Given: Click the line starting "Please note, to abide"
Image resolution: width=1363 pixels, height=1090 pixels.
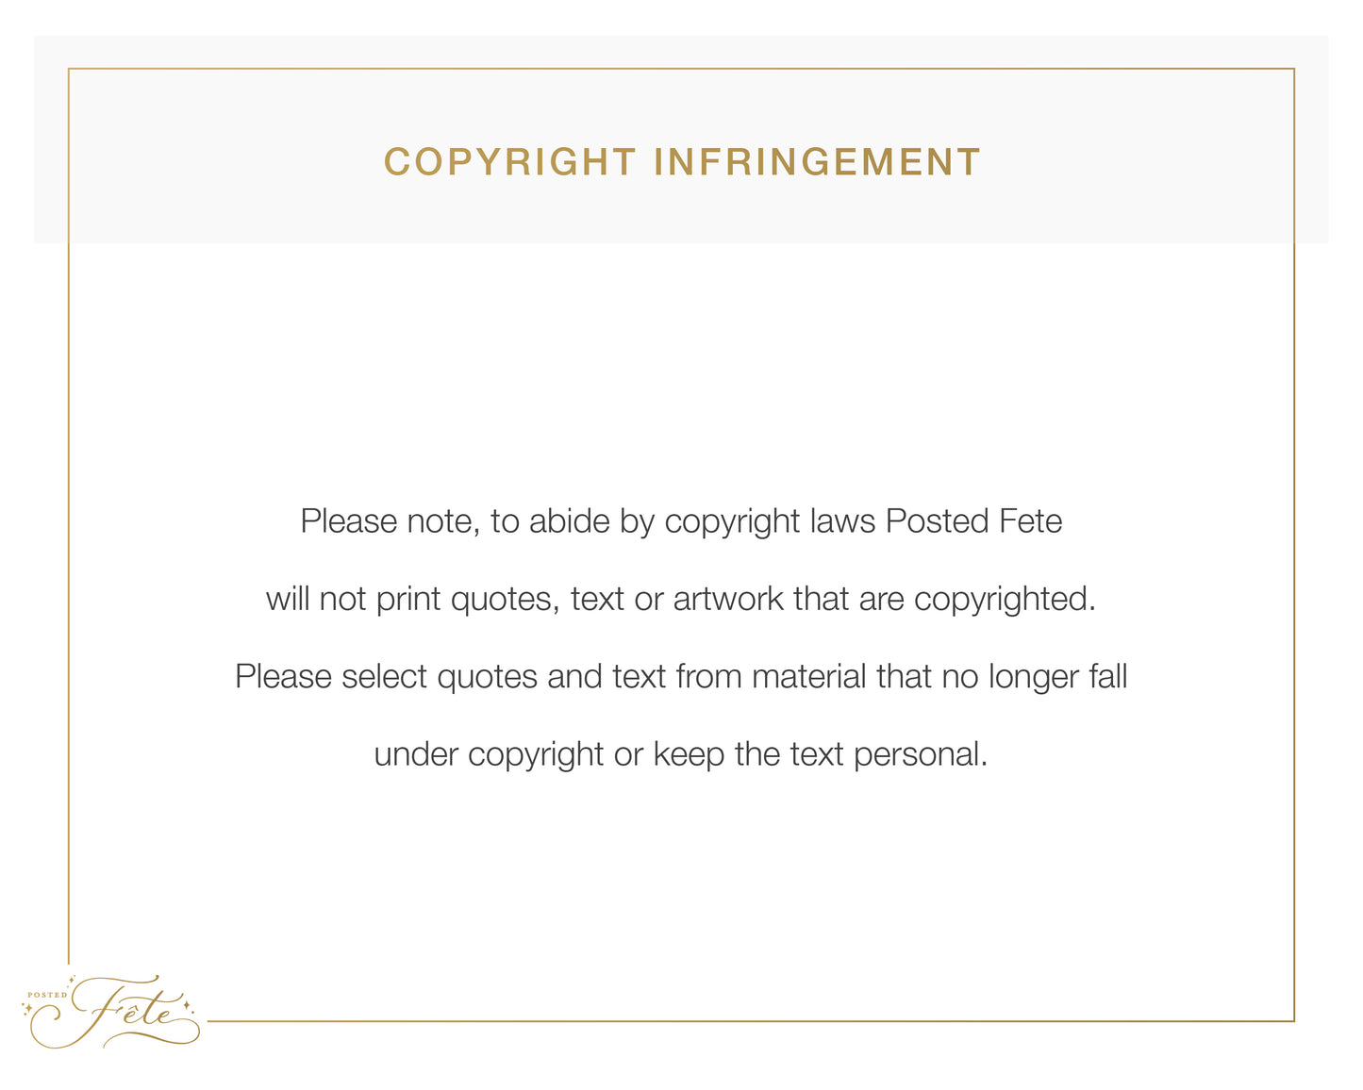Looking at the screenshot, I should coord(681,521).
